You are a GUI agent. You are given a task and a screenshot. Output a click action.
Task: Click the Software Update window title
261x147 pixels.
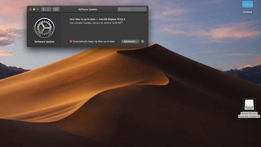[x=87, y=9]
